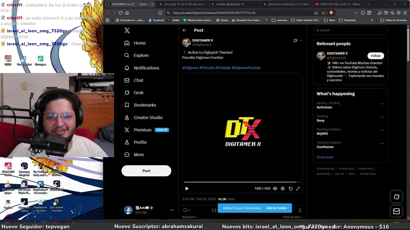Expand the Relevant replies sort dropdown
The height and width of the screenshot is (230, 410).
click(190, 217)
